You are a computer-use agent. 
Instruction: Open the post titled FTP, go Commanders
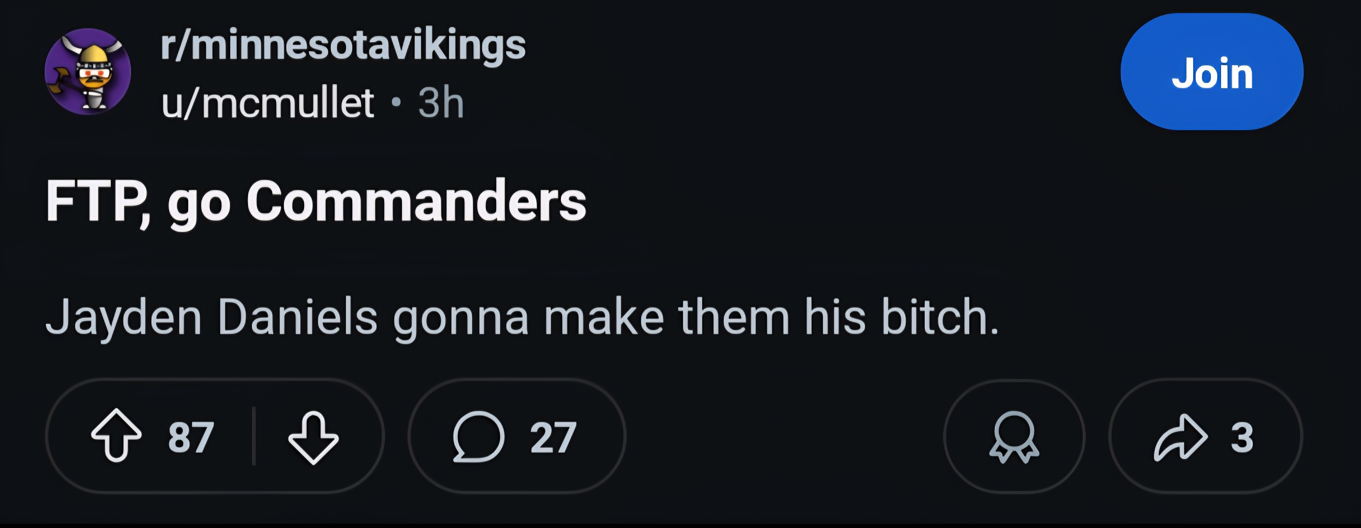coord(316,202)
